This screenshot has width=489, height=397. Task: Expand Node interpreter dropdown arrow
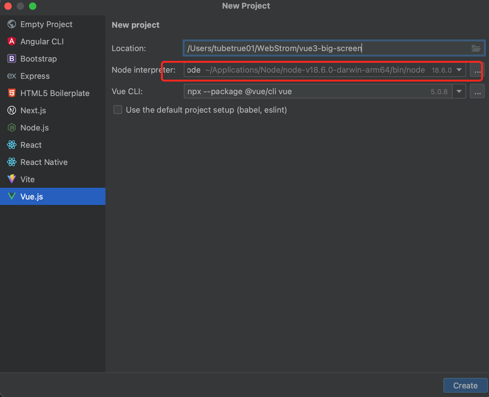(459, 70)
